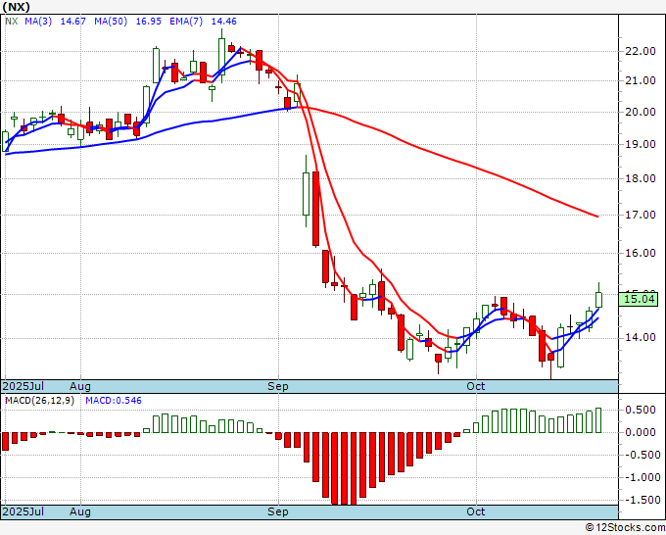
Task: Click the 2025Jul label on price chart axis
Action: click(x=24, y=386)
